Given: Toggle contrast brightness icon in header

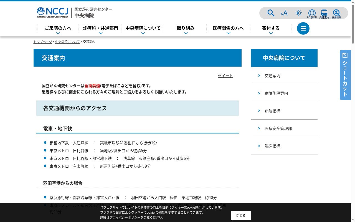Looking at the screenshot, I should (299, 13).
